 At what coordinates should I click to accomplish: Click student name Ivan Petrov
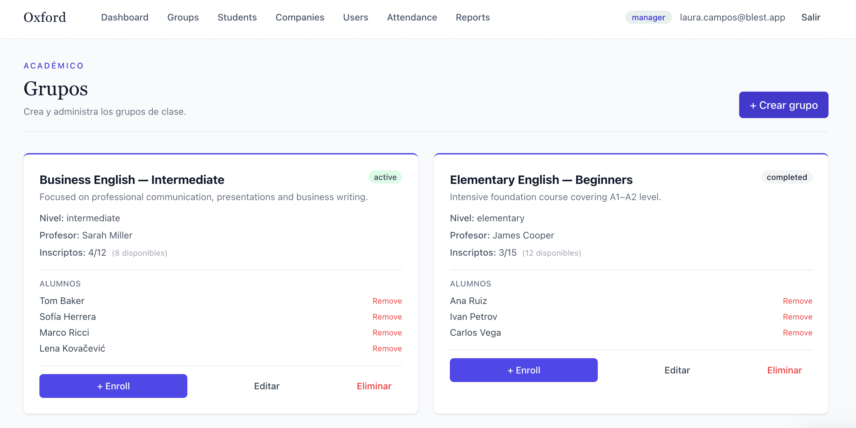pos(473,317)
